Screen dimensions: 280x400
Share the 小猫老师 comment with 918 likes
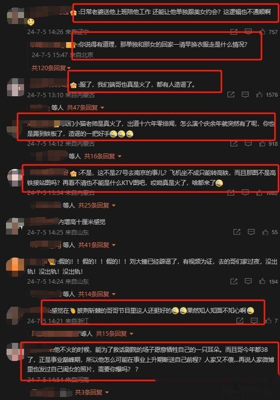[x=234, y=144]
